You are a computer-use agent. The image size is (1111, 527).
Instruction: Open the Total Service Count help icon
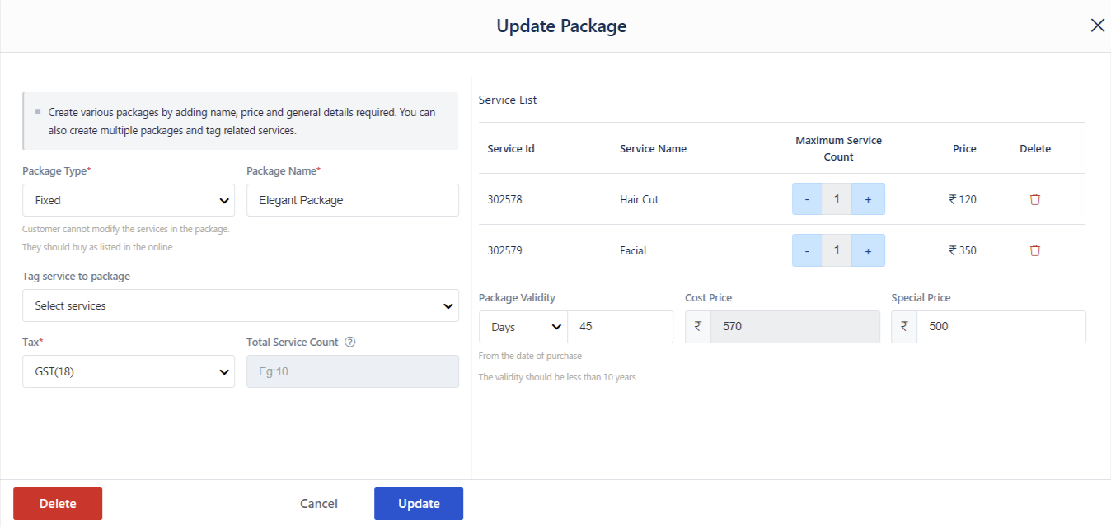[x=349, y=342]
